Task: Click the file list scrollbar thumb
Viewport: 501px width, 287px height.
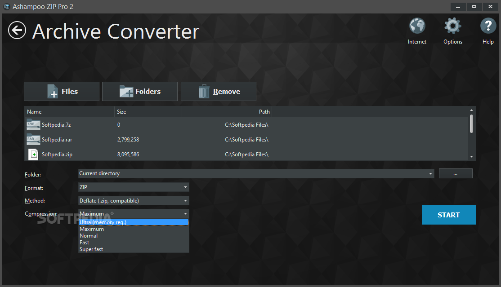Action: (471, 124)
